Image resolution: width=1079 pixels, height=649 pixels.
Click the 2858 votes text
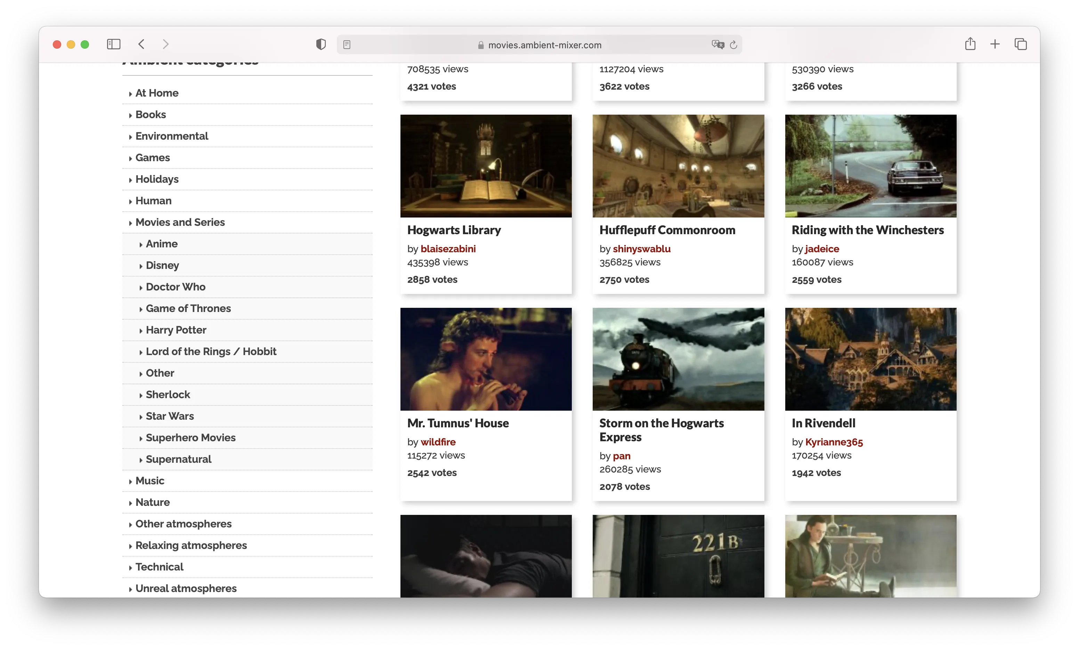[x=432, y=279]
